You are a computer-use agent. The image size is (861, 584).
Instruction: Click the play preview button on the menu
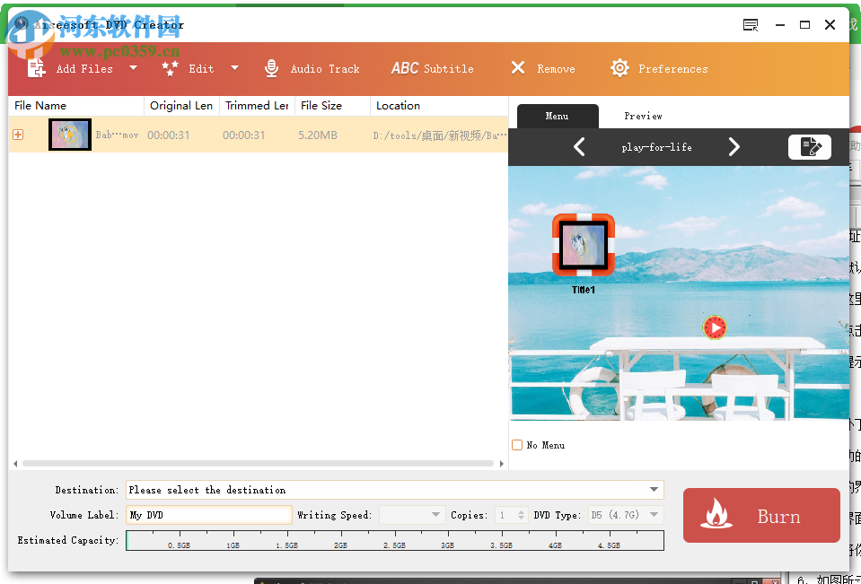click(x=714, y=327)
